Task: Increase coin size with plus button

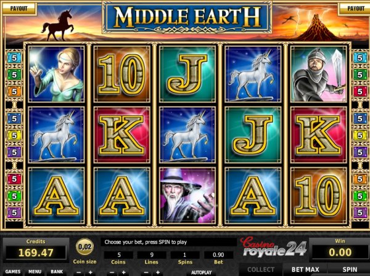Action: pyautogui.click(x=91, y=272)
